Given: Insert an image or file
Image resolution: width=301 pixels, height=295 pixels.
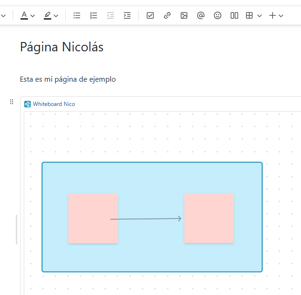Looking at the screenshot, I should (x=184, y=15).
